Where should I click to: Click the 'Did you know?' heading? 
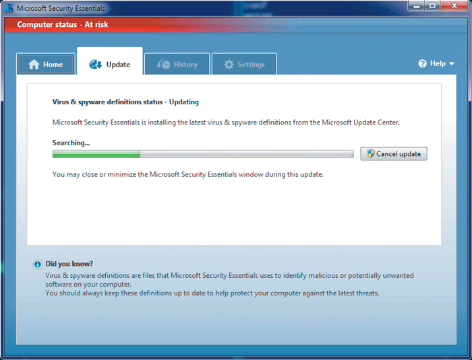tap(69, 264)
